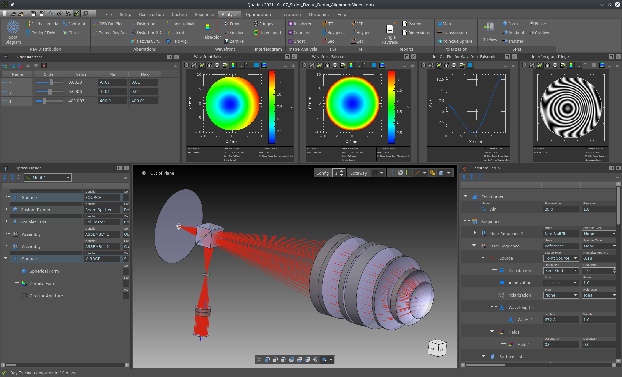Open the Poincare Sphere polarization view
Screen dimensions: 622x377
[x=455, y=41]
